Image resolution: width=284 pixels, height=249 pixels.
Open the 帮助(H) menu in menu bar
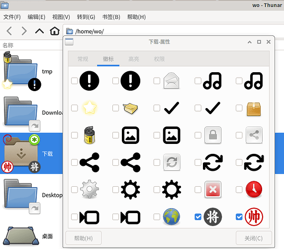[x=136, y=17]
